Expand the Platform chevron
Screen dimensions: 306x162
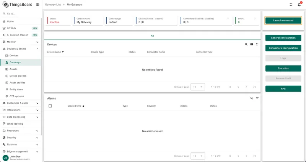point(37,145)
